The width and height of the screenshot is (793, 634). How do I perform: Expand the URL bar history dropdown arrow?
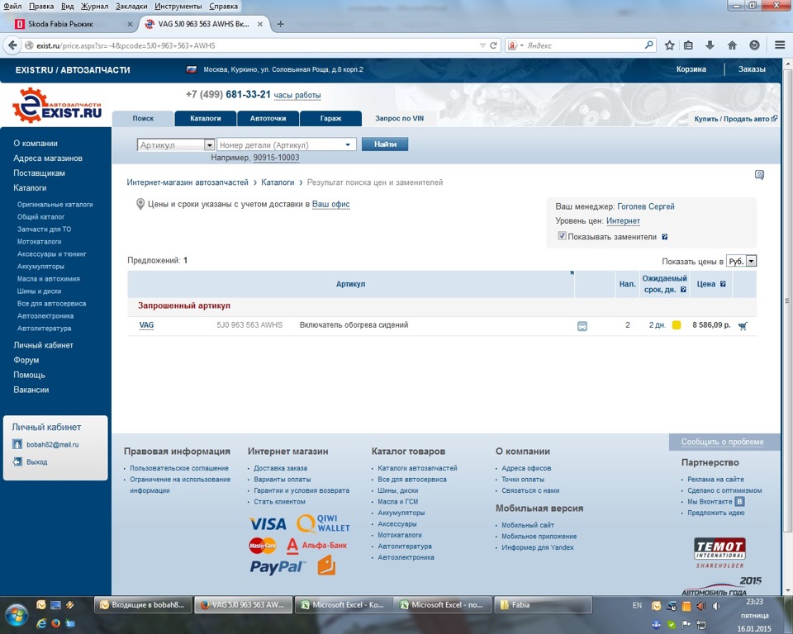click(x=482, y=45)
